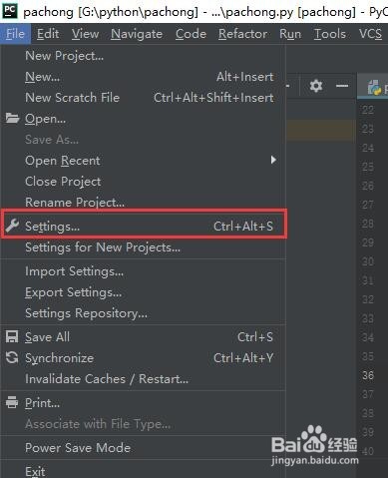Choose Settings for New Projects
The image size is (388, 478).
click(103, 247)
